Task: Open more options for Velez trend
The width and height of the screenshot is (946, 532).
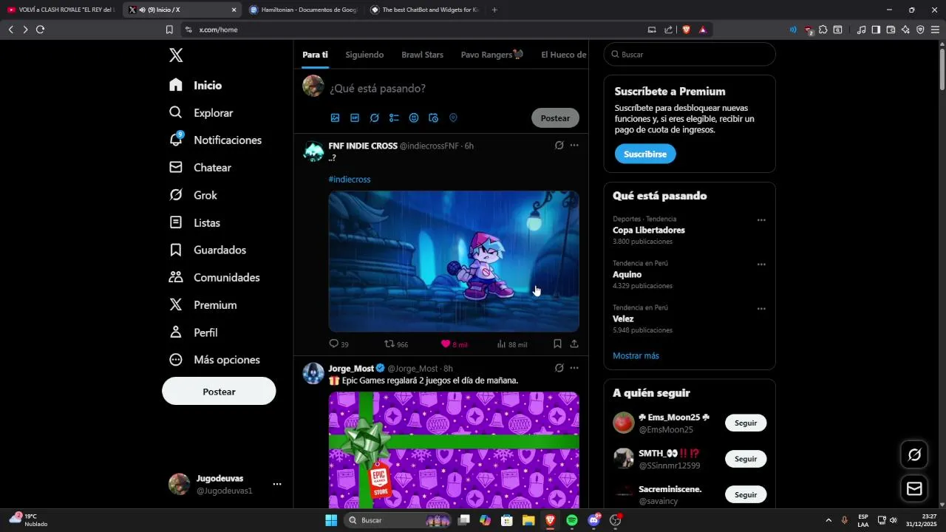Action: pos(761,309)
